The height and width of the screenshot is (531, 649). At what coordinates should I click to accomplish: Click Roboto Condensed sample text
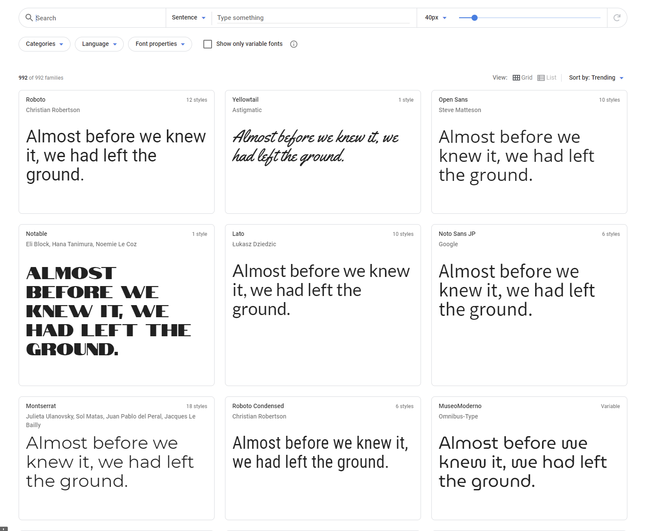pyautogui.click(x=320, y=453)
